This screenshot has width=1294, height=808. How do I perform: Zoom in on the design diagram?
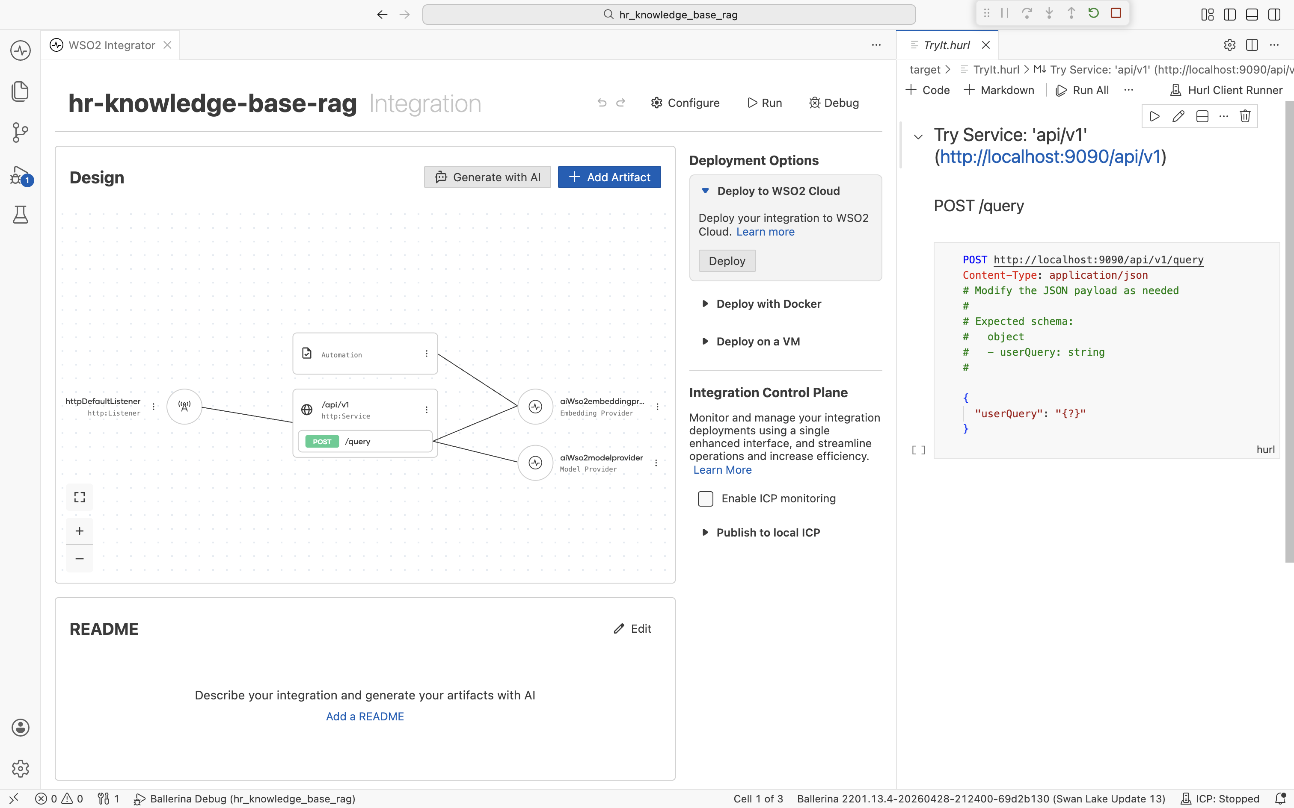[x=80, y=531]
